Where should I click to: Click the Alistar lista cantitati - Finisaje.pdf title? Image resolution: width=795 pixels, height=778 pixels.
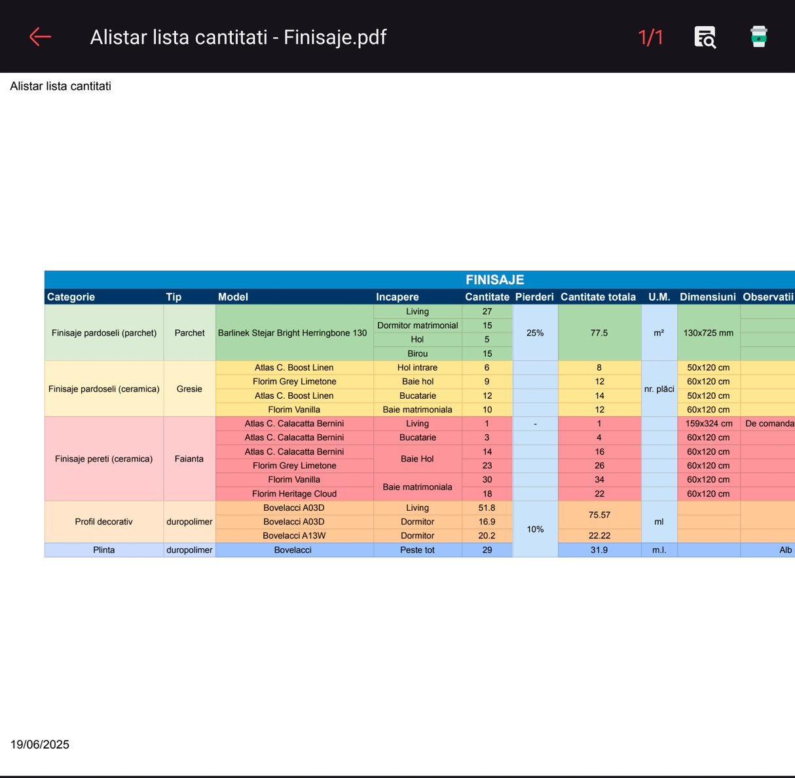click(238, 37)
